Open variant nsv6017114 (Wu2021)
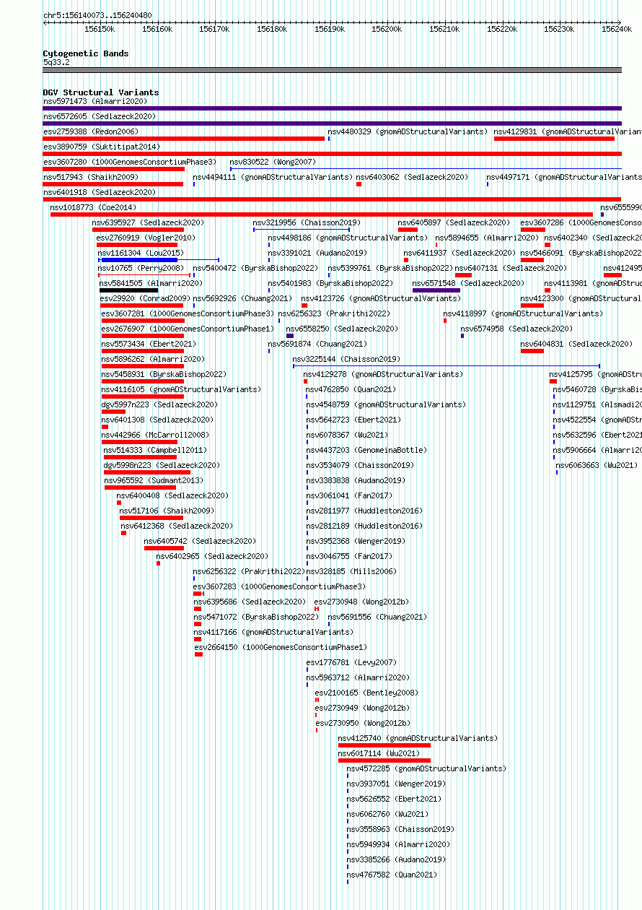 coord(379,753)
